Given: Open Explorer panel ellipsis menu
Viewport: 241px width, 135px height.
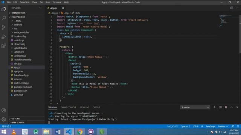Looking at the screenshot, I should click(x=40, y=8).
